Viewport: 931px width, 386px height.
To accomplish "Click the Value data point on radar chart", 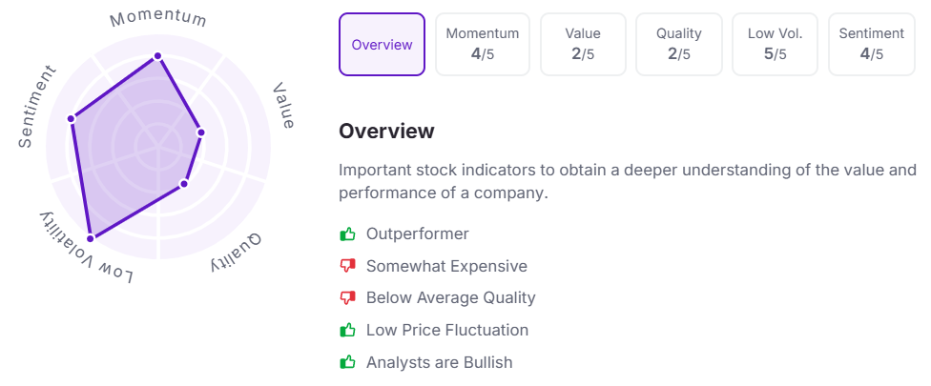I will pos(200,132).
